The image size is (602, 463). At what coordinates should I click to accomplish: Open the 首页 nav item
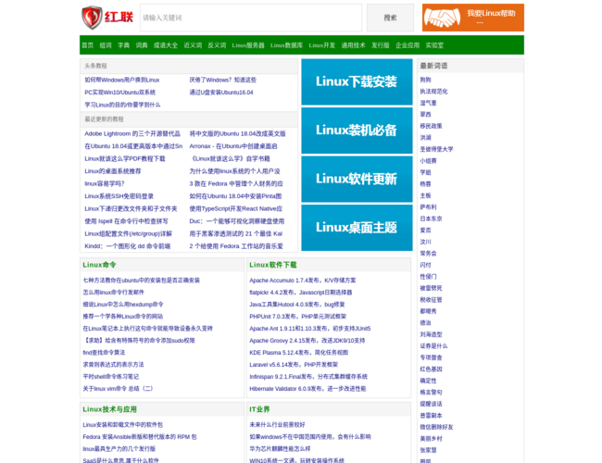coord(88,45)
